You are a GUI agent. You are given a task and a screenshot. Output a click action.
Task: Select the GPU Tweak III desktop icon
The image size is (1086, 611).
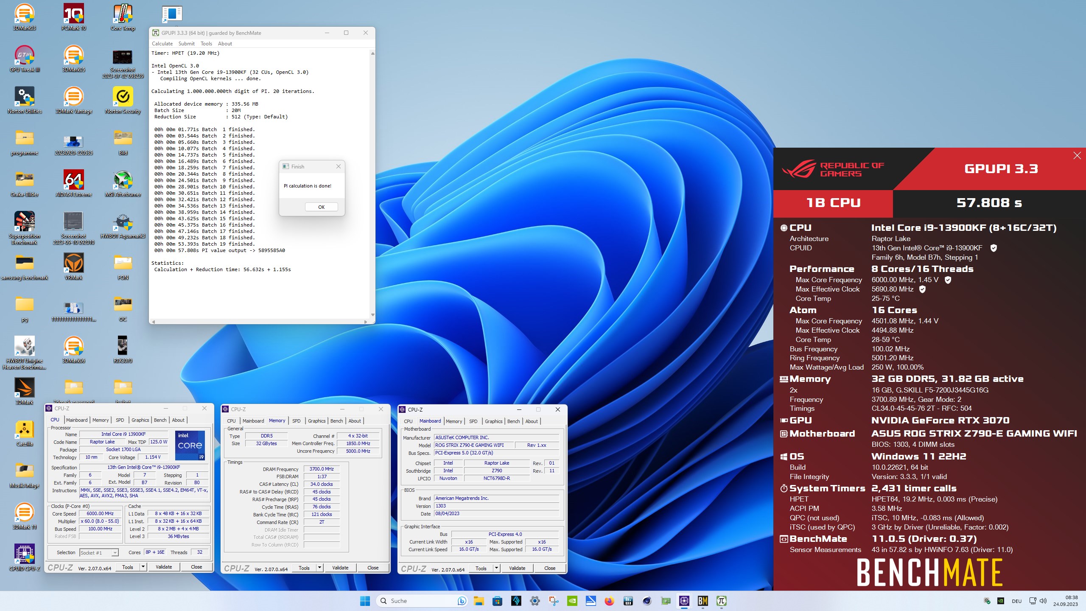coord(24,59)
